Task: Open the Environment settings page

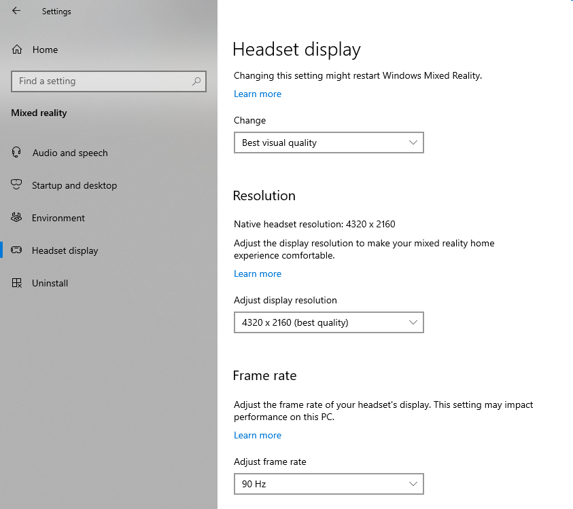Action: tap(58, 218)
